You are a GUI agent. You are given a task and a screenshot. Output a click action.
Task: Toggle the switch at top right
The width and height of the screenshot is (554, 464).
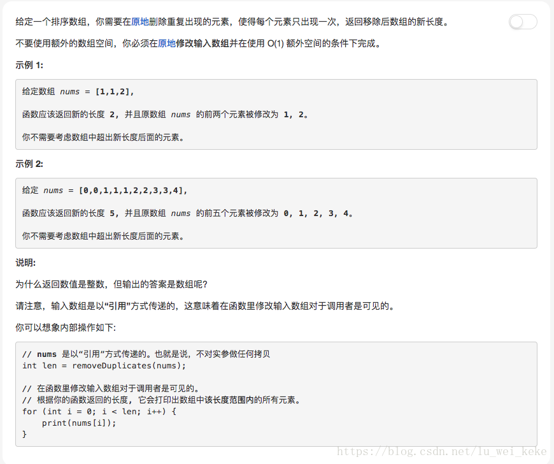[523, 22]
